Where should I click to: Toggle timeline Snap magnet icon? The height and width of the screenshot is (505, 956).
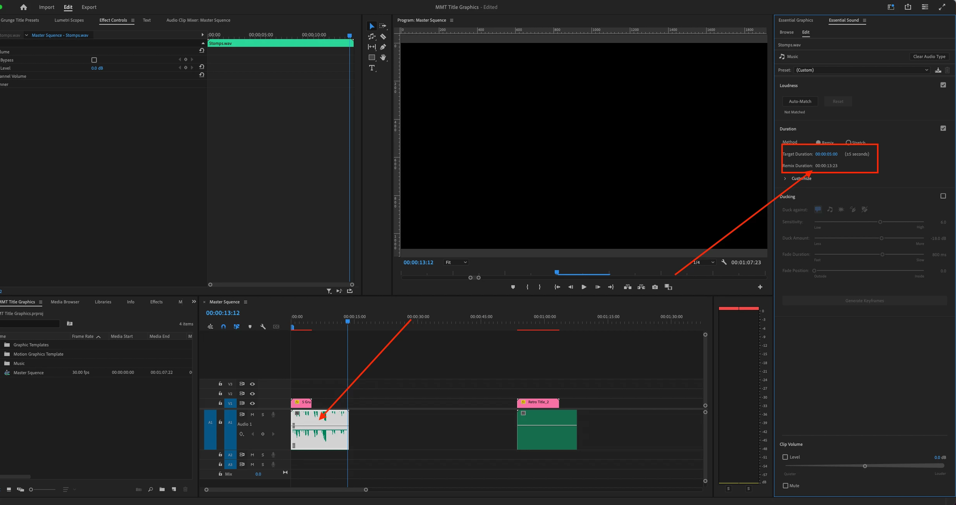click(x=224, y=327)
